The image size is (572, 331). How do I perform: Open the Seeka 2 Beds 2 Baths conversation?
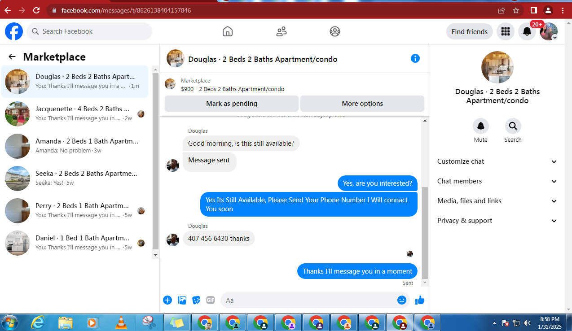[75, 179]
